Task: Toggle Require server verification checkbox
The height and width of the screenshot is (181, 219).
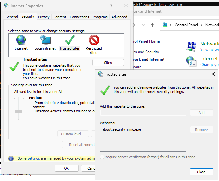Action: 103,157
